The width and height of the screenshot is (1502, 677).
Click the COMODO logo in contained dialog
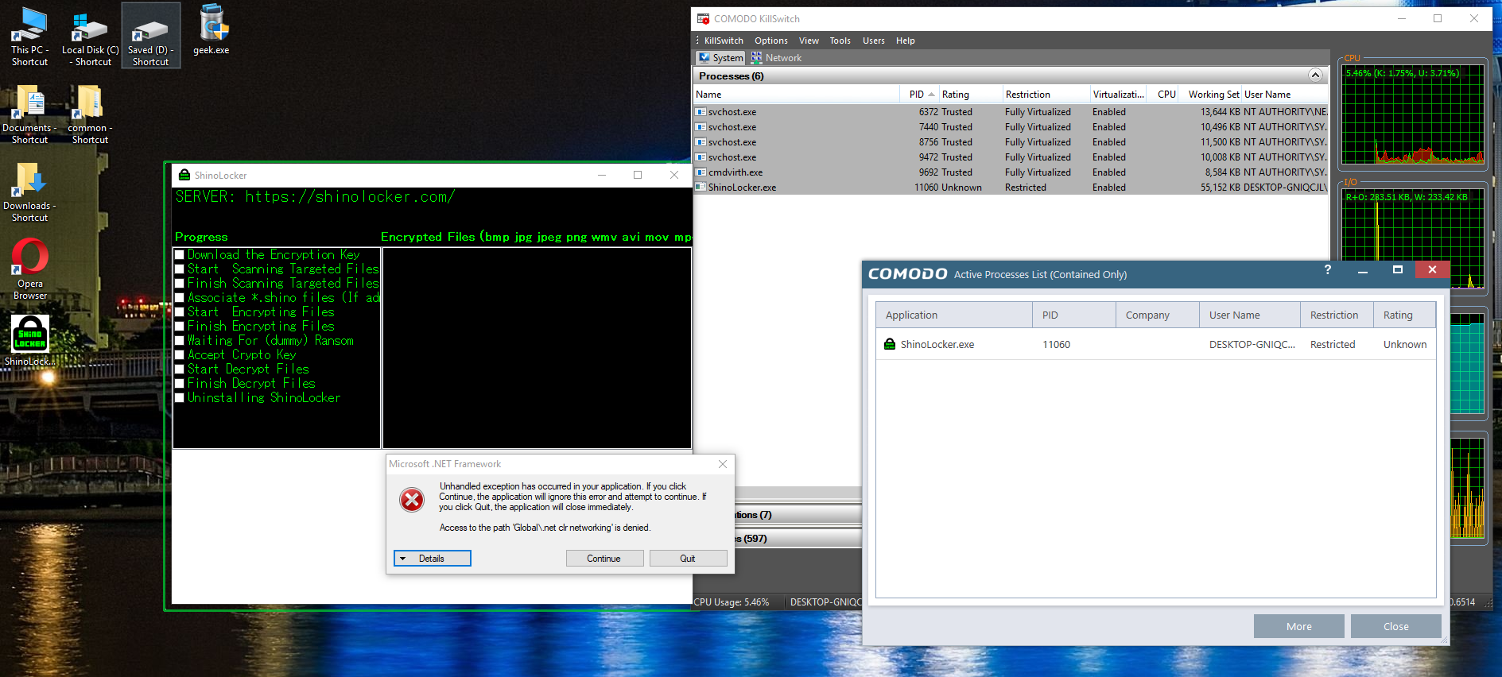click(x=907, y=274)
